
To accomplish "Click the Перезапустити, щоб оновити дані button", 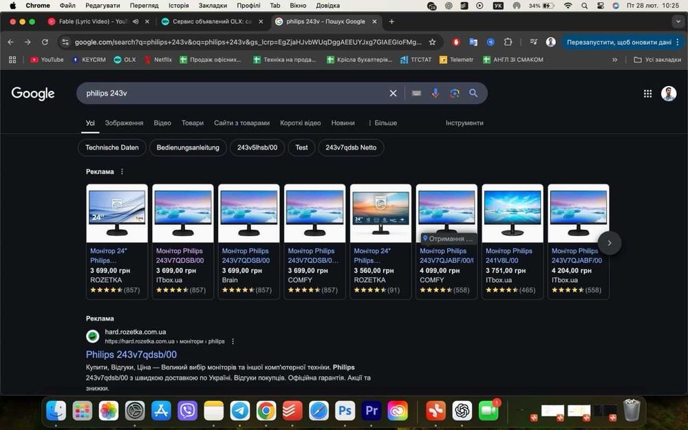I will tap(619, 42).
